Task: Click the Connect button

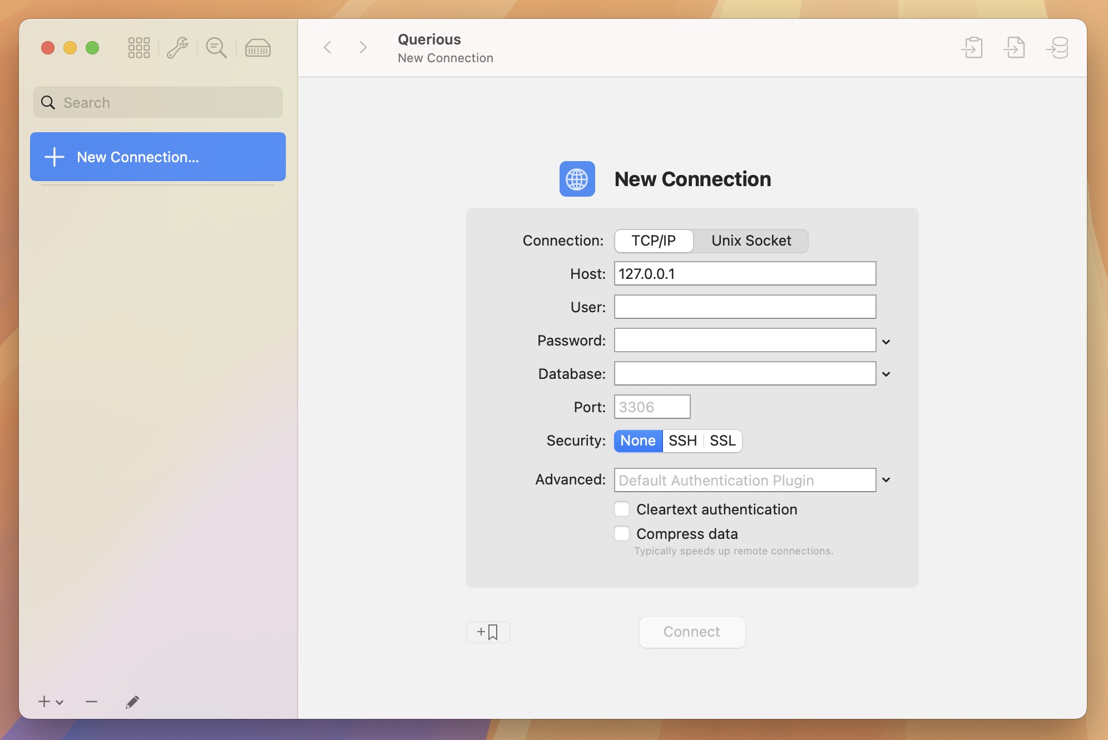Action: pos(692,632)
